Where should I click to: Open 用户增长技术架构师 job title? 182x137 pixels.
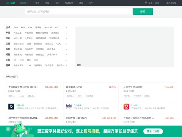pyautogui.click(x=24, y=118)
